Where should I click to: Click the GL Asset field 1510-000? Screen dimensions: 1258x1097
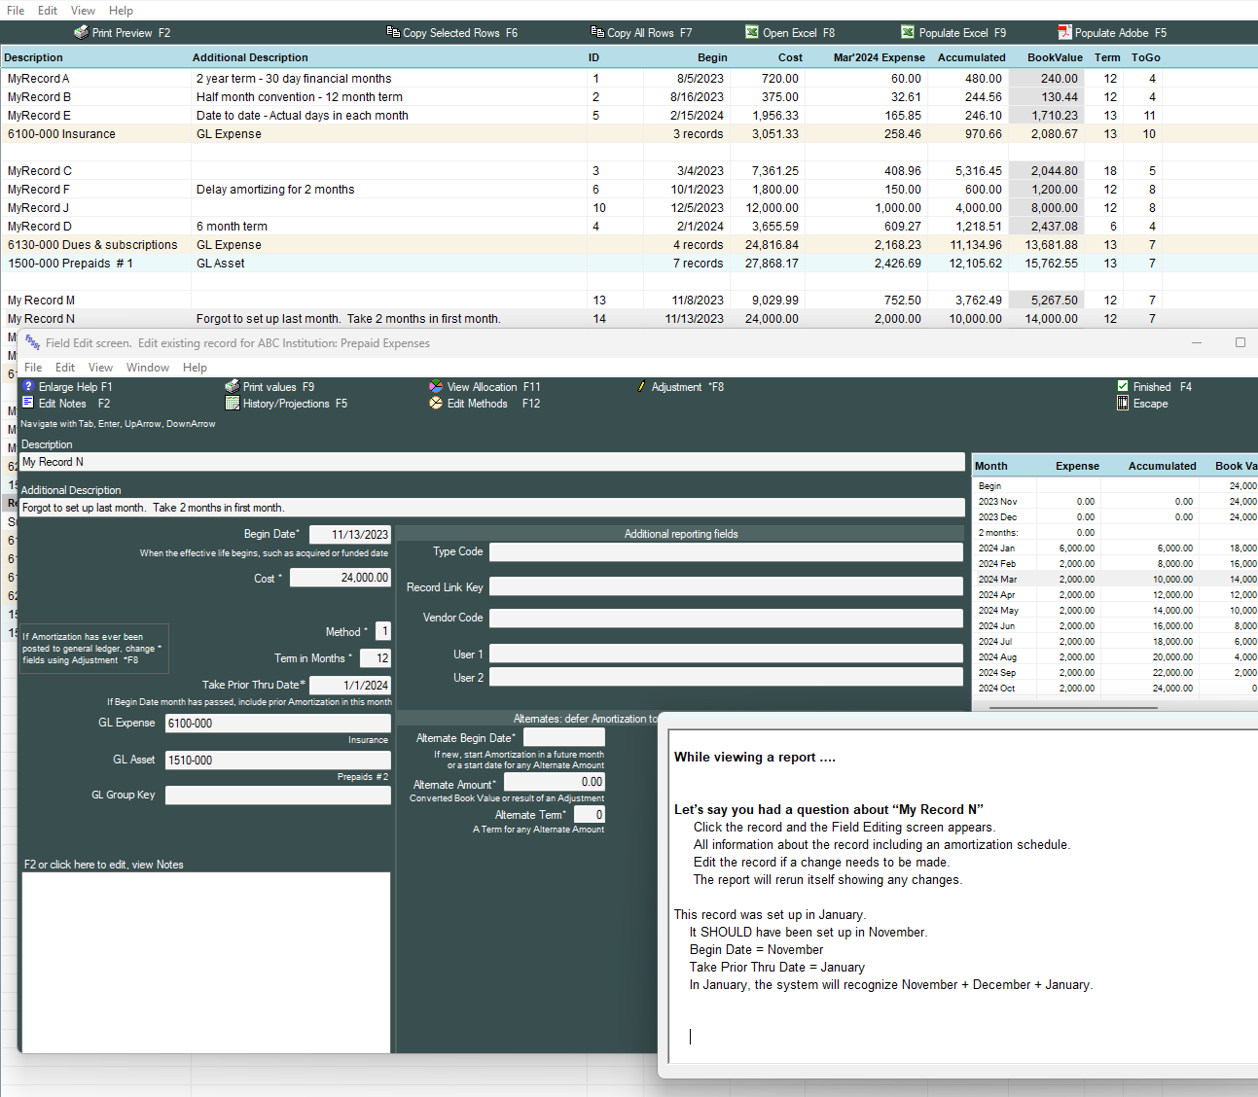click(278, 761)
